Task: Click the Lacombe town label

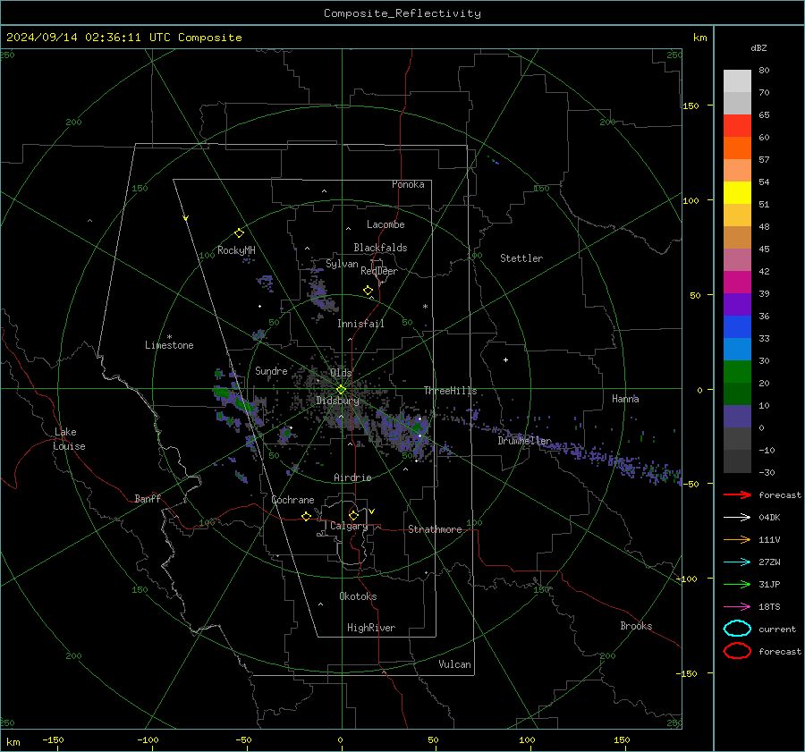Action: [386, 224]
